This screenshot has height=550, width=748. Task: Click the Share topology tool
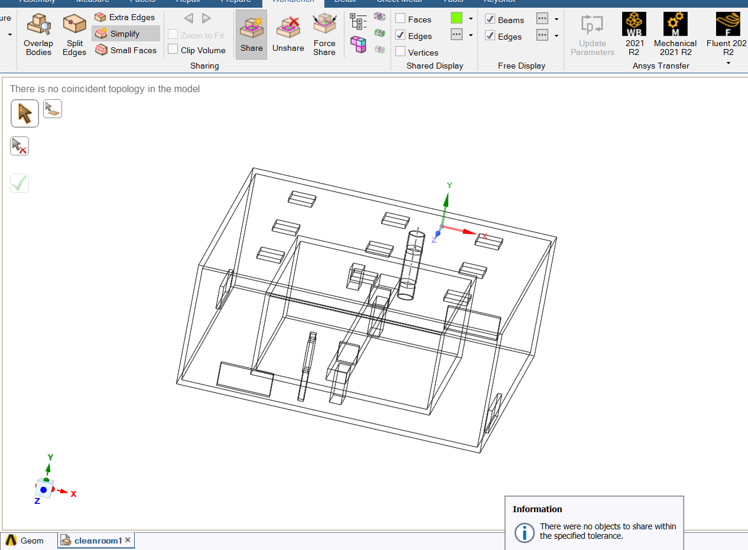click(251, 35)
